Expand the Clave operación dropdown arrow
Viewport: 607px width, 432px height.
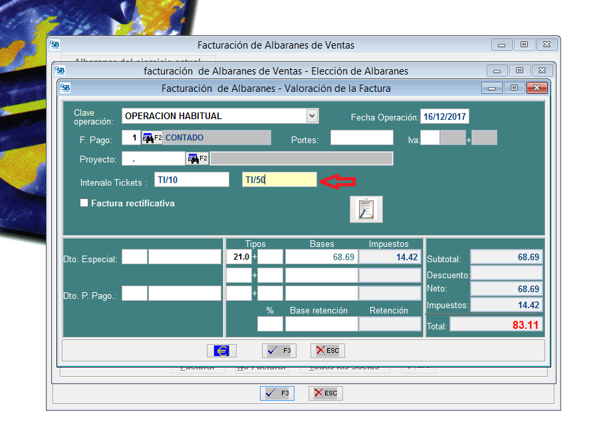pyautogui.click(x=312, y=116)
